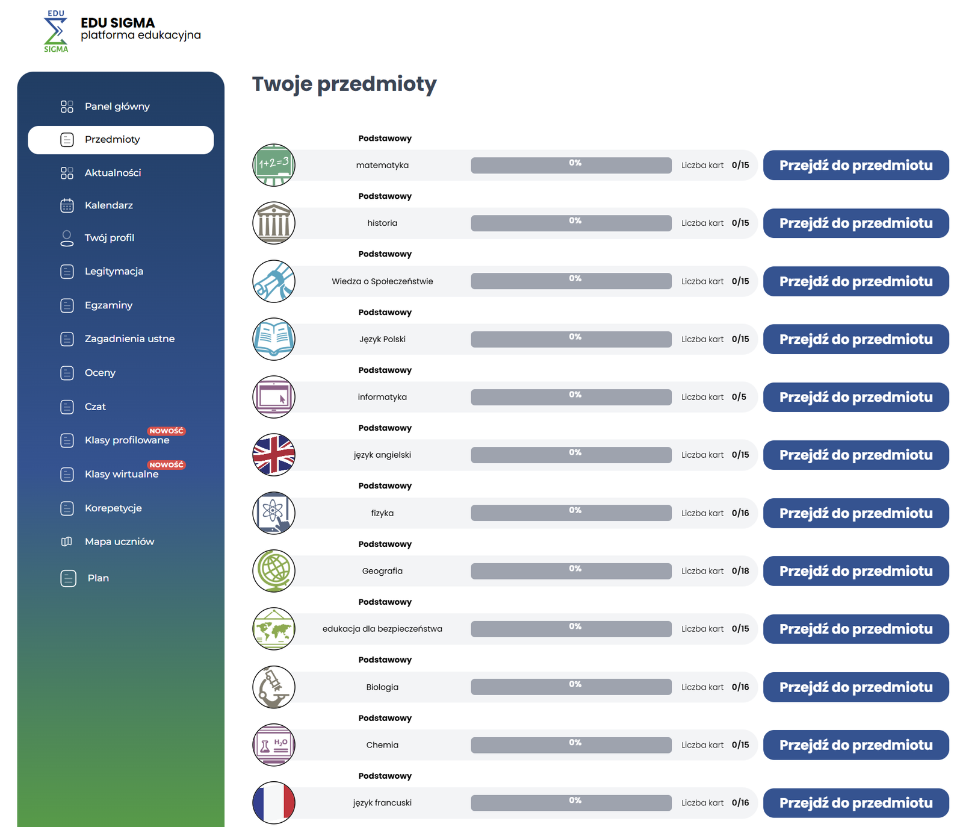Click the fizyka atom icon
The image size is (963, 827).
(x=274, y=513)
